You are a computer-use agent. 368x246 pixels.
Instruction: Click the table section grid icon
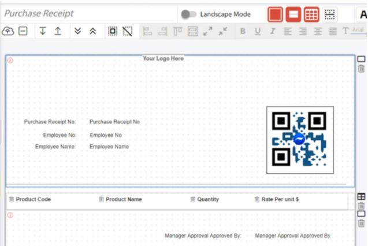[x=361, y=196]
